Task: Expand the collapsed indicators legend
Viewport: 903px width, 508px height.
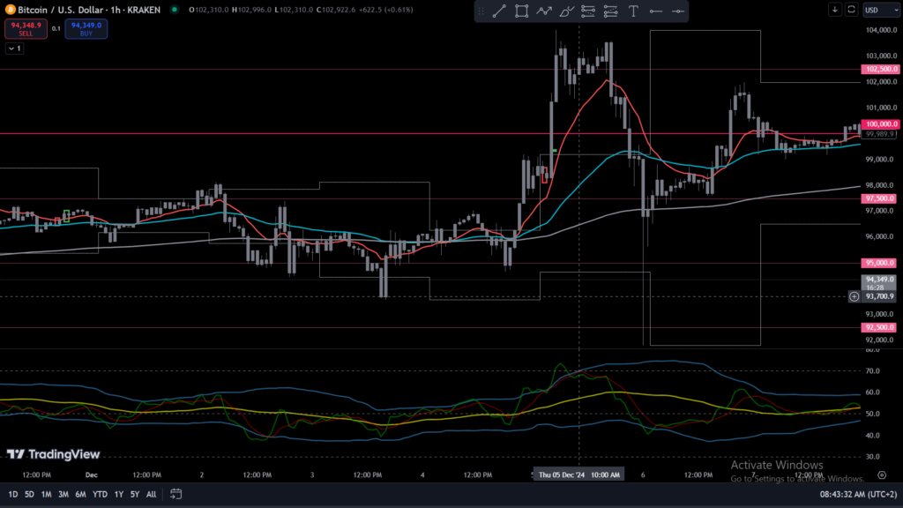Action: click(14, 49)
